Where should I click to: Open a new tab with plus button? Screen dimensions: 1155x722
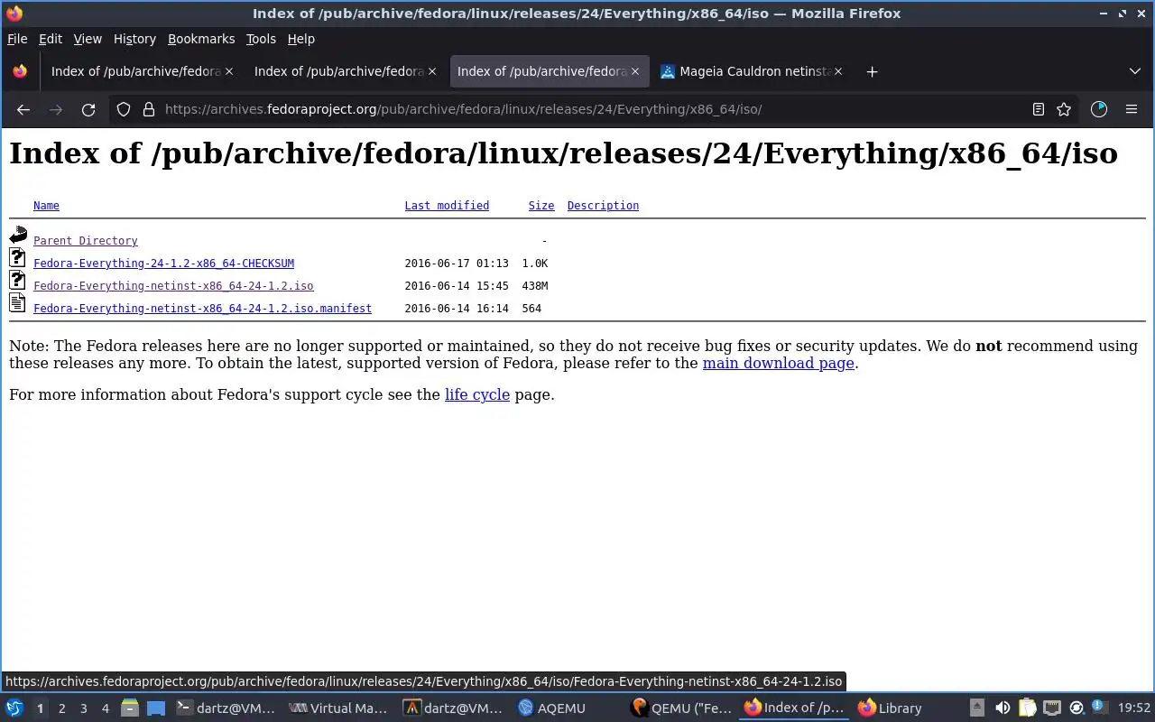pyautogui.click(x=872, y=71)
